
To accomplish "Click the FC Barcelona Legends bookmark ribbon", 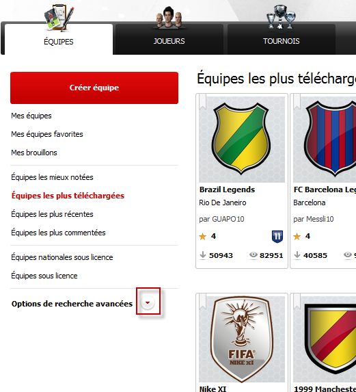I will coord(297,102).
